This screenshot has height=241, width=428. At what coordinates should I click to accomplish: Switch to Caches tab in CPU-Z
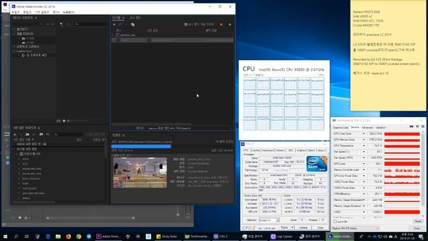pyautogui.click(x=255, y=150)
